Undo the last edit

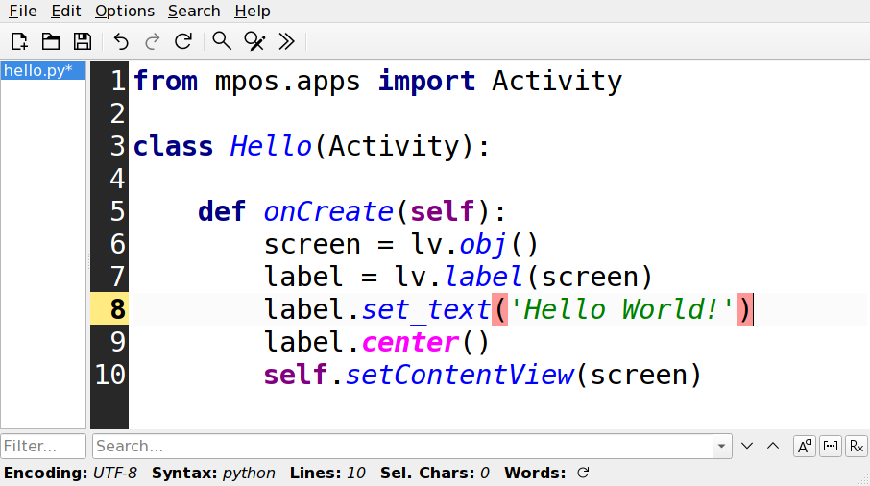pos(120,41)
